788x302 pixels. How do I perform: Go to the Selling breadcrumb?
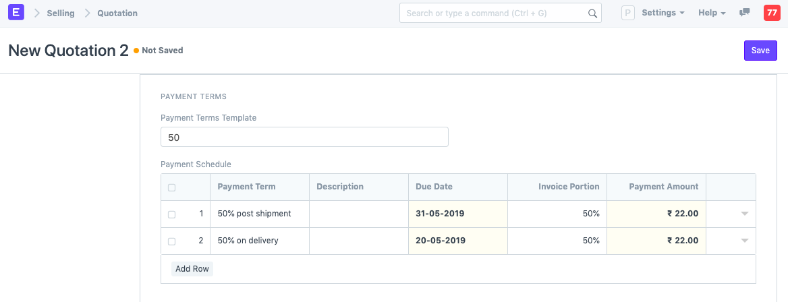(x=61, y=13)
